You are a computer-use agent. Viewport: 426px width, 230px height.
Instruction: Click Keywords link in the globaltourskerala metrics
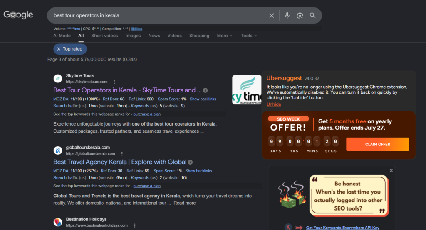click(x=140, y=177)
